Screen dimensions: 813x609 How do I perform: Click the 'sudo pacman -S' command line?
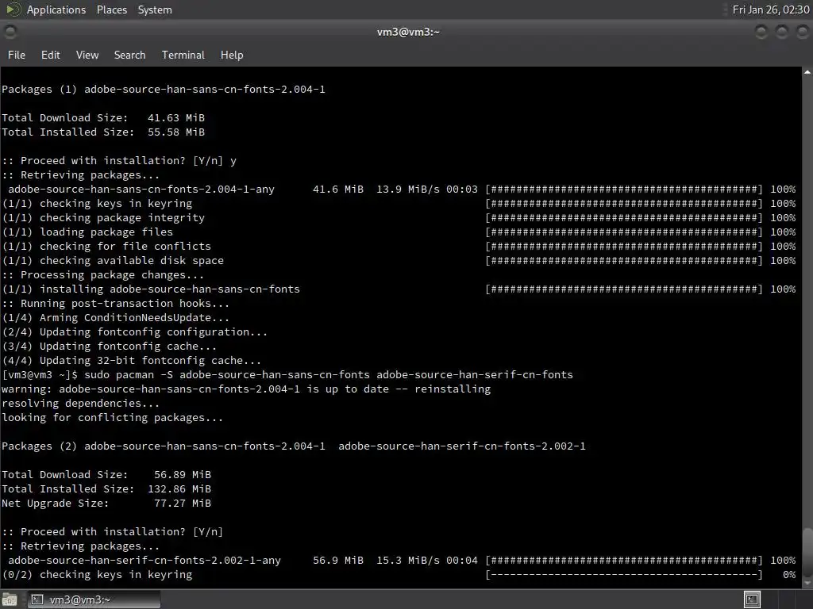(x=287, y=375)
